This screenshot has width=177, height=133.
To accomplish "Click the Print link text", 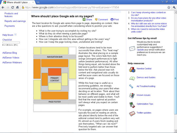I will click(116, 20).
